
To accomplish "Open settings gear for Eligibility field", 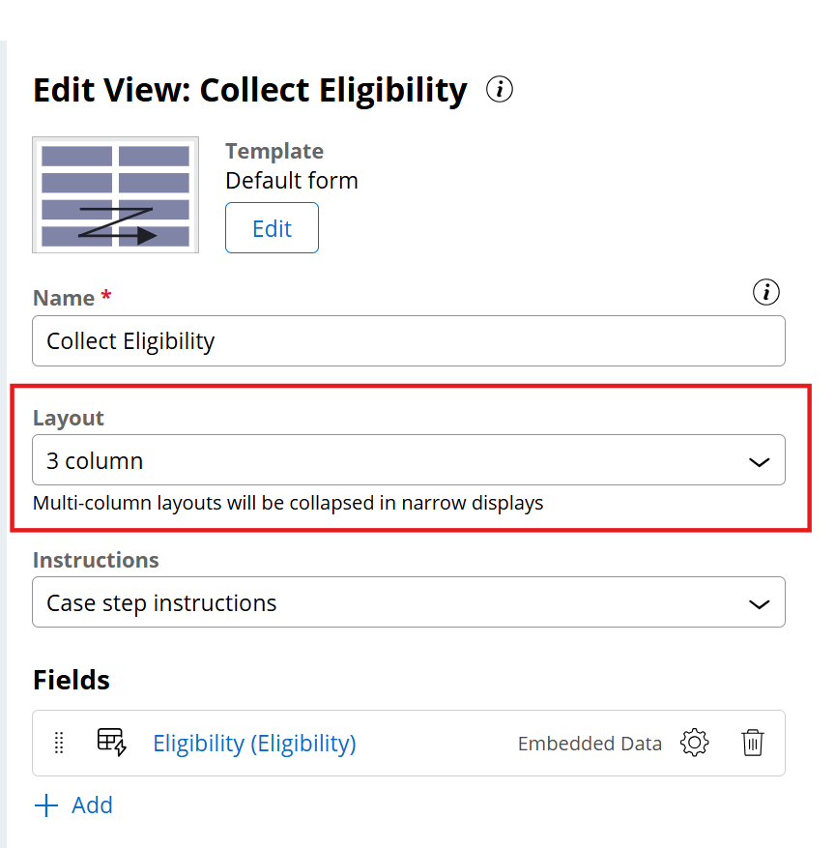I will (695, 743).
